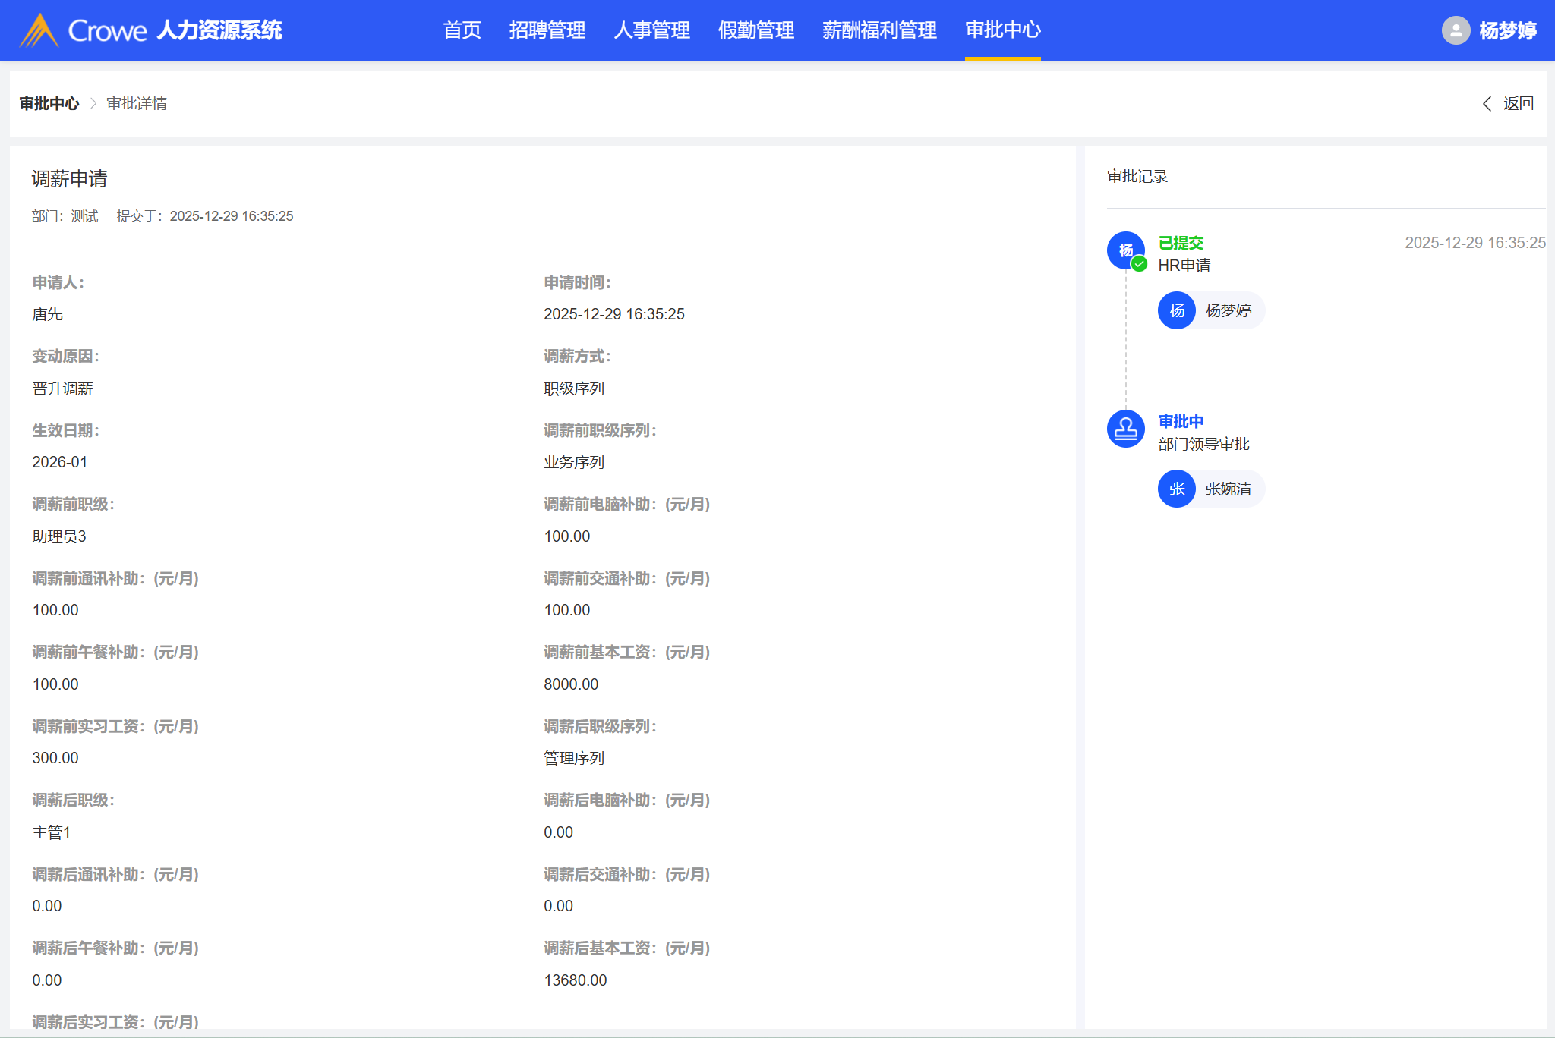The image size is (1555, 1038).
Task: Click the blue 张 avatar beside 张婉清
Action: click(1176, 489)
